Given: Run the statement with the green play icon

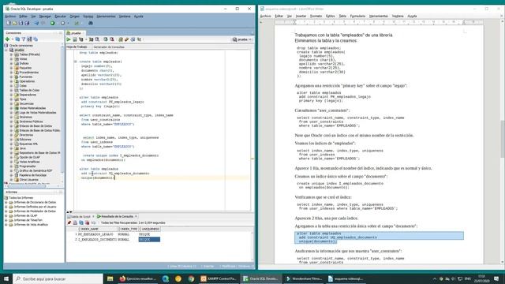Looking at the screenshot, I should (x=69, y=39).
